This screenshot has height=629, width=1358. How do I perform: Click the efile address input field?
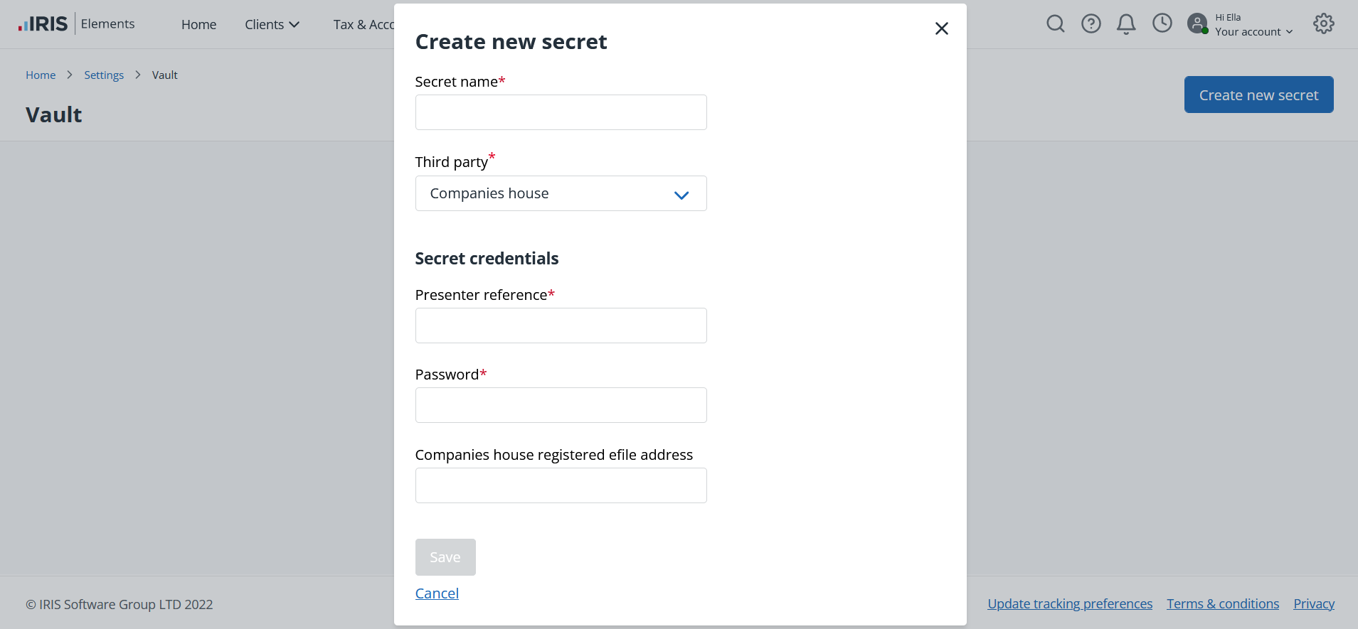tap(561, 485)
